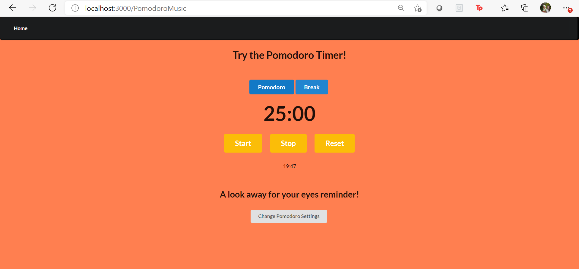Open the zoom magnifier icon in address bar
The image size is (579, 269).
401,8
